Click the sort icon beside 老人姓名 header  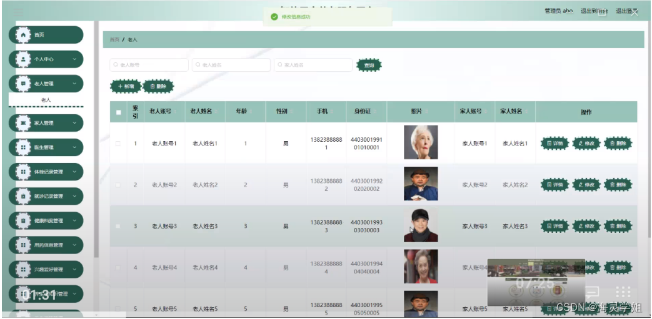216,112
